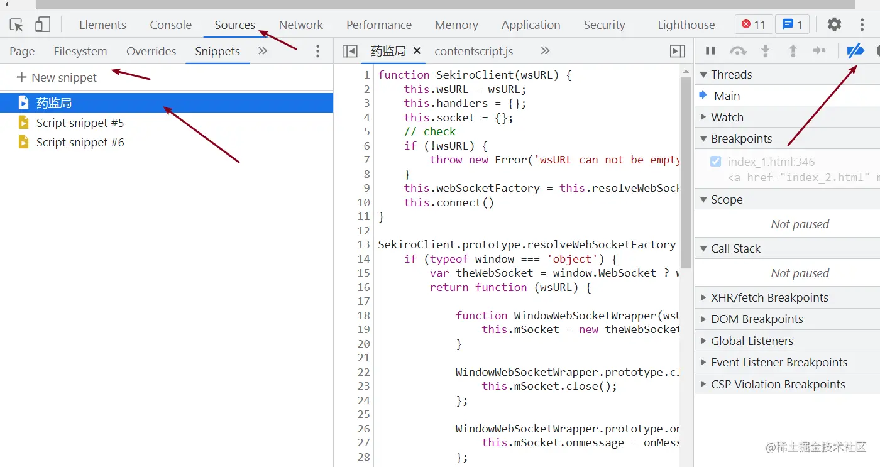
Task: Hide the debugger sidebar pane
Action: coord(678,51)
